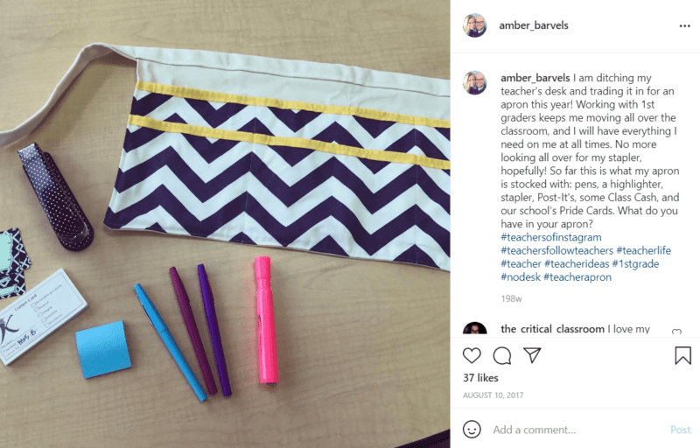Click amber_barvels username in header
The height and width of the screenshot is (448, 700).
[x=534, y=25]
